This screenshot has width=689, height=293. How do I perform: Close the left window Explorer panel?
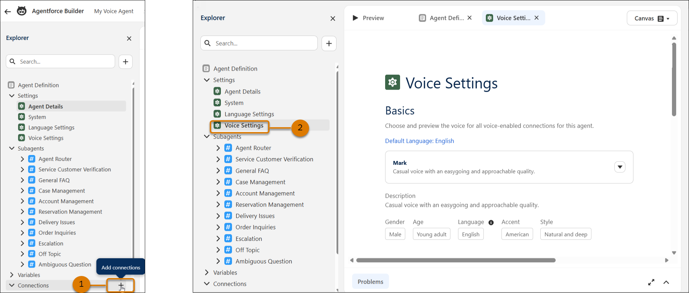coord(129,39)
